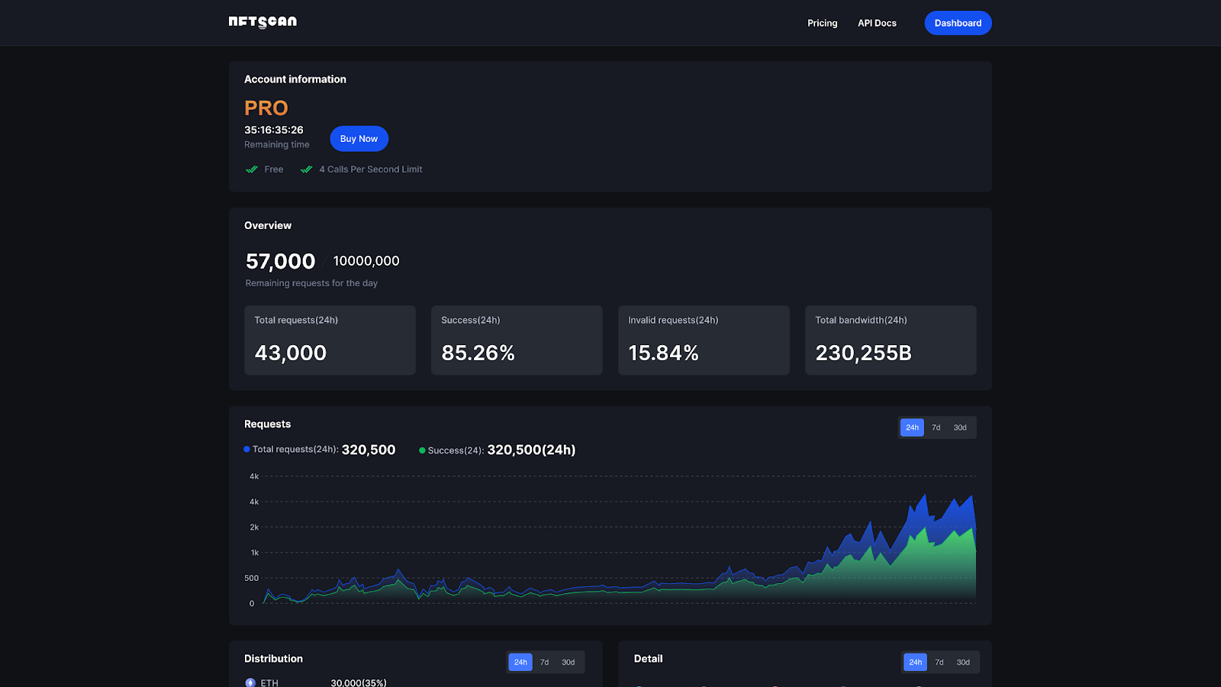Viewport: 1221px width, 687px height.
Task: Click the green Success legend dot
Action: (x=422, y=450)
